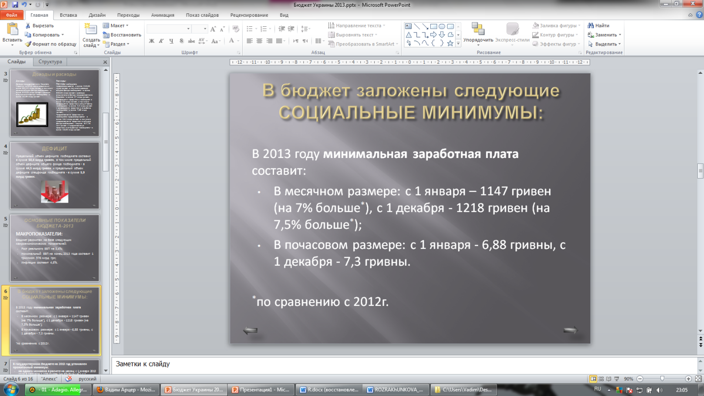Image resolution: width=704 pixels, height=396 pixels.
Task: Open the font size combo box
Action: [x=200, y=29]
